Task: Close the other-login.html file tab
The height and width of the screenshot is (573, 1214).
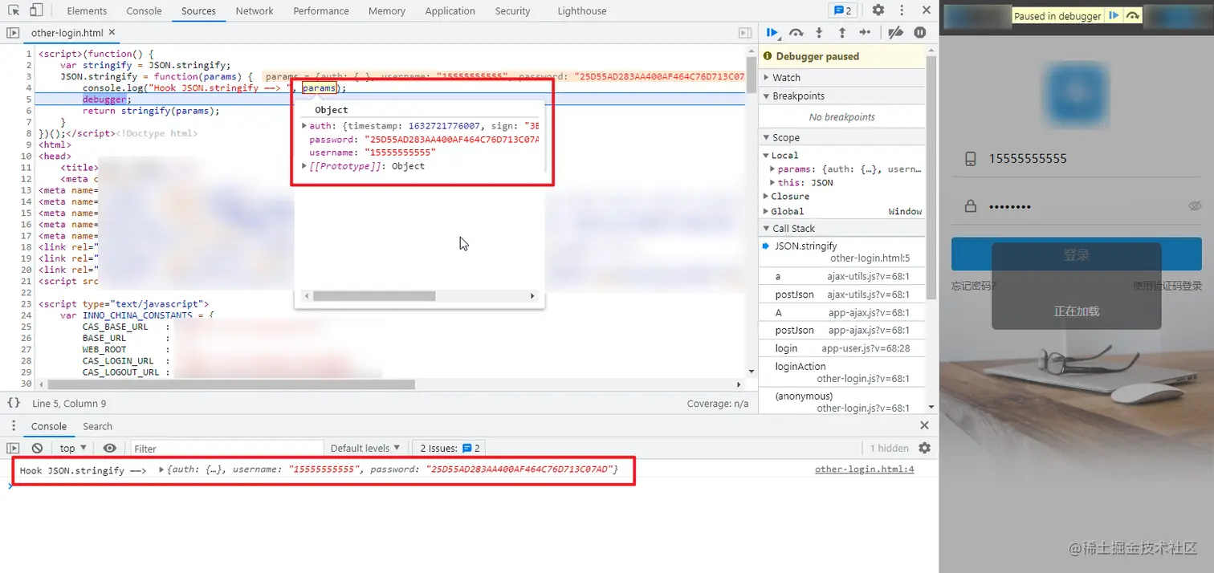Action: pos(112,32)
